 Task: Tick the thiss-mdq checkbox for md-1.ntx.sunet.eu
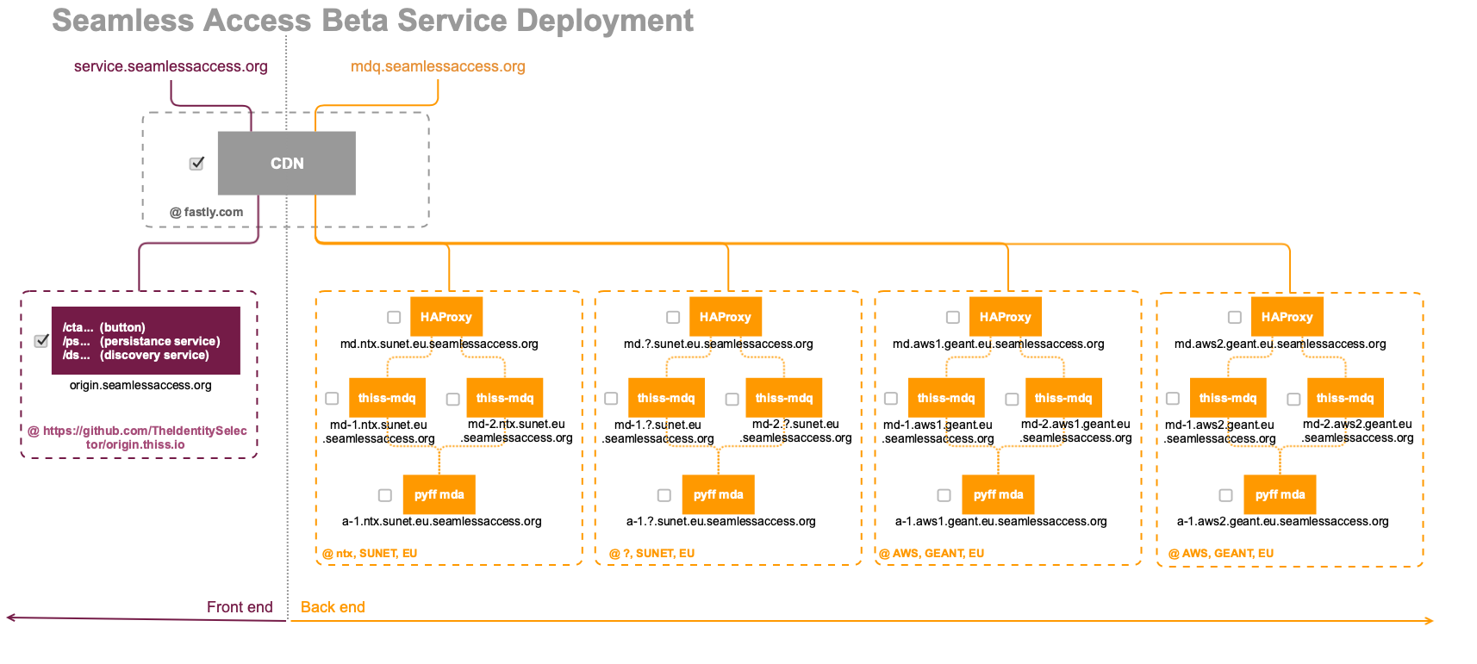coord(332,399)
